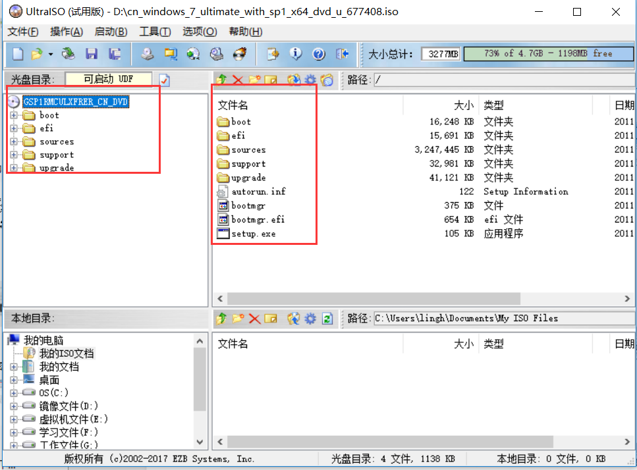Screen dimensions: 637x470
Task: Open the gear icon in local panel toolbar
Action: pos(310,319)
